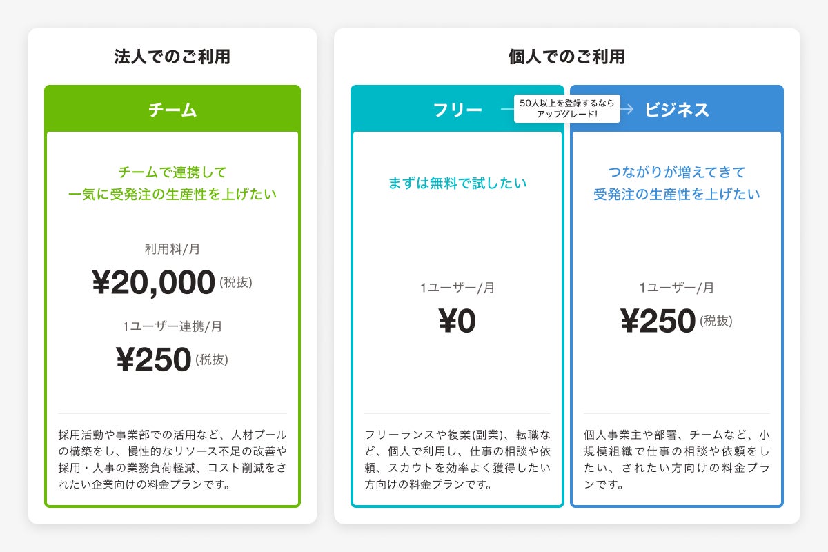
Task: Click the ¥20,000 monthly fee price
Action: point(154,283)
